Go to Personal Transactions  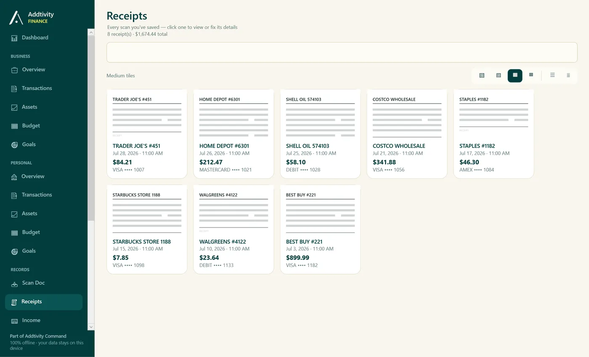(44, 195)
